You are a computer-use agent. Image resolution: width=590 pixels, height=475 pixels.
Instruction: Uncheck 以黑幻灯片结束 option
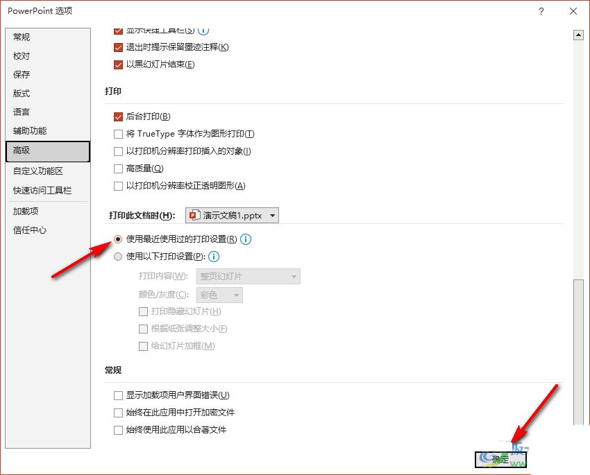[x=118, y=64]
